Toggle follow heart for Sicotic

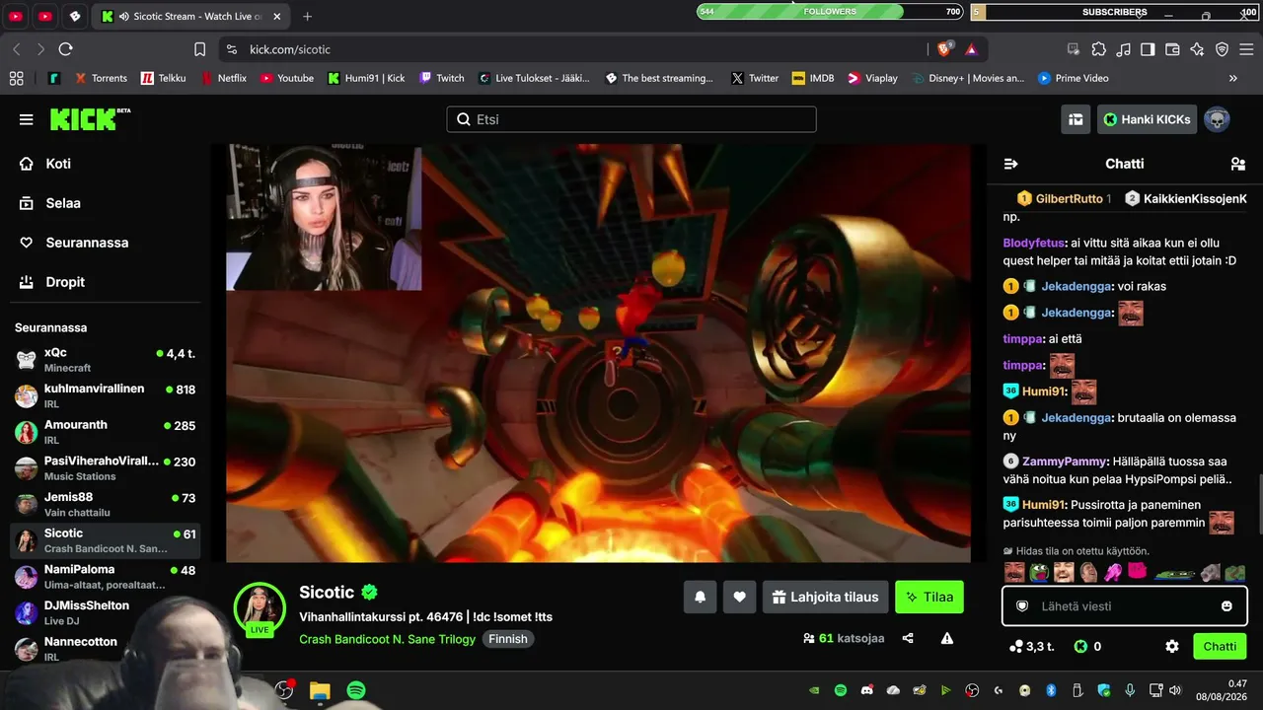coord(739,597)
